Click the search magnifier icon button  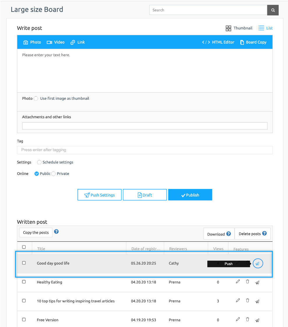273,10
